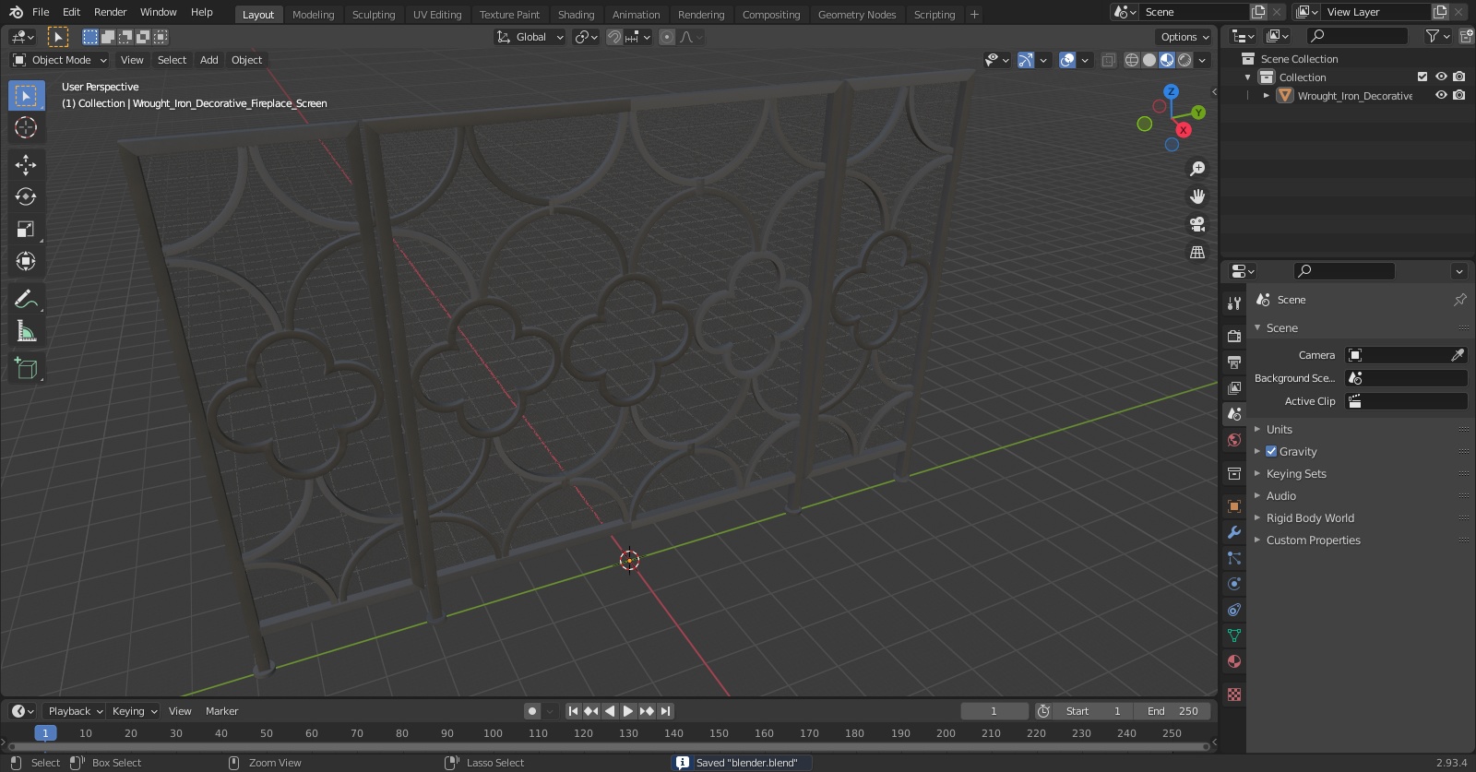Screen dimensions: 1476x772
Task: Toggle snapping magnet icon
Action: pyautogui.click(x=613, y=37)
